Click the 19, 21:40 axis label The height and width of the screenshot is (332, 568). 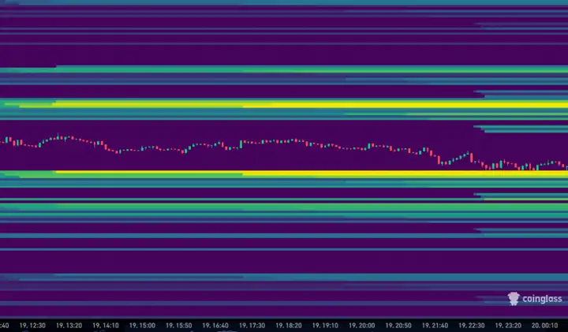[436, 325]
